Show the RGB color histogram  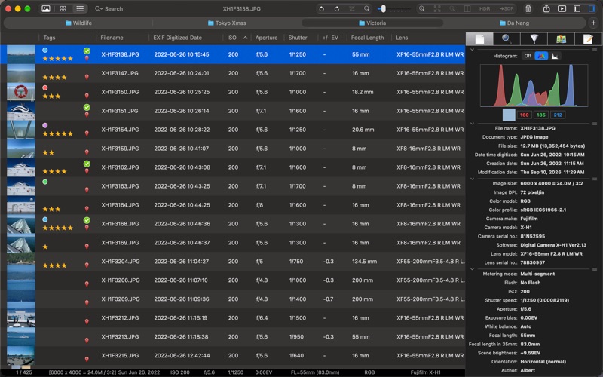541,56
